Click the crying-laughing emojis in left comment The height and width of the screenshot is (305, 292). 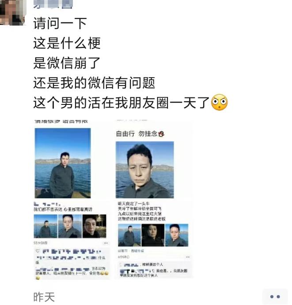(104, 273)
